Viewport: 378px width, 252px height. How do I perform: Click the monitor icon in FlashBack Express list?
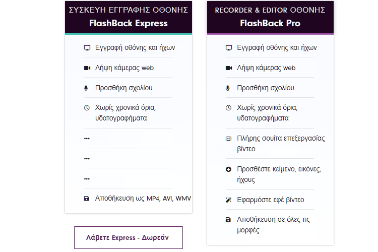tap(87, 48)
